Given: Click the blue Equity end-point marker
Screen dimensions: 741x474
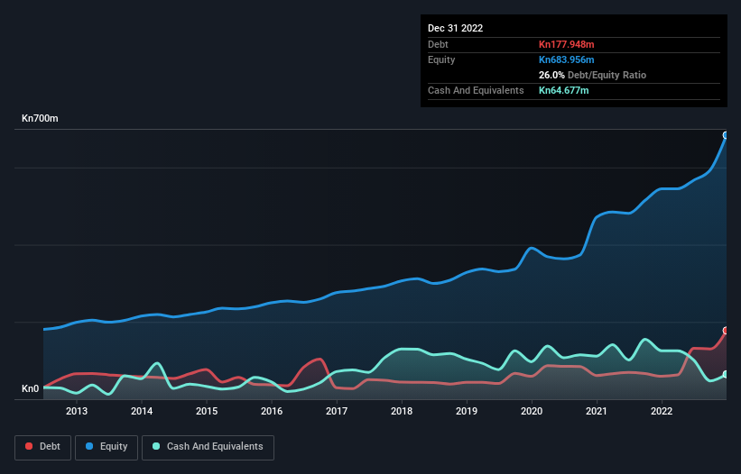Looking at the screenshot, I should point(726,135).
